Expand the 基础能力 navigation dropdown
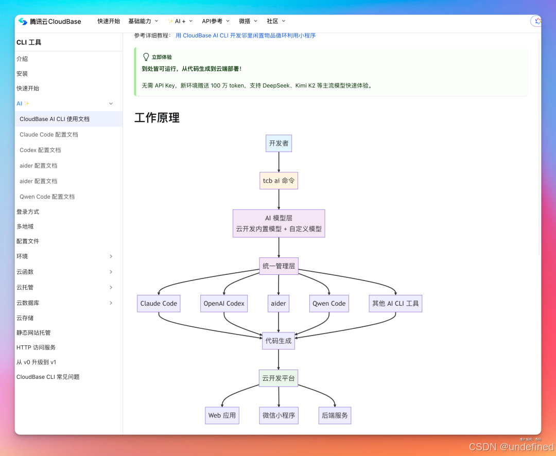 pyautogui.click(x=143, y=21)
